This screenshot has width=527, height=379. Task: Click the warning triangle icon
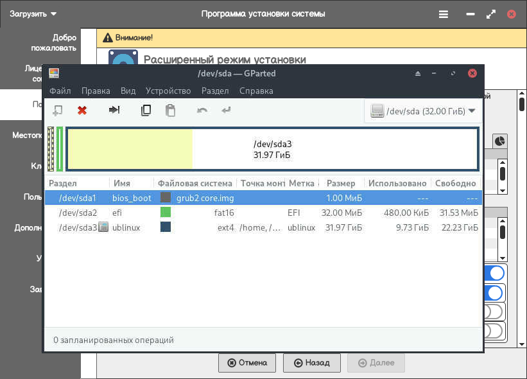(x=108, y=38)
